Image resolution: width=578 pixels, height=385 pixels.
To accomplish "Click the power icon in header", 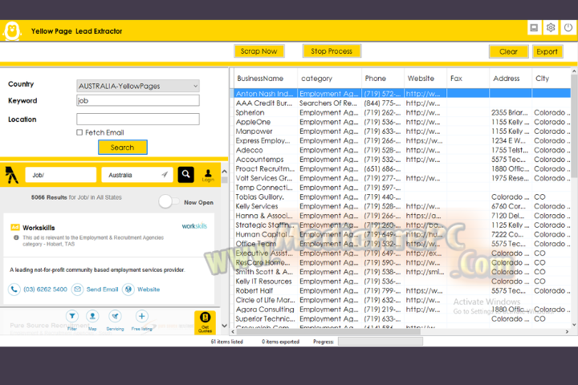I will coord(568,27).
